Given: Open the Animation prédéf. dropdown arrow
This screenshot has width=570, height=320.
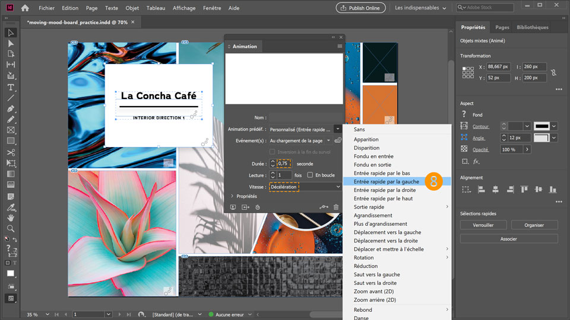Looking at the screenshot, I should (338, 129).
